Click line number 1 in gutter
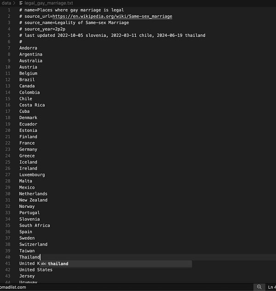The width and height of the screenshot is (276, 291). 9,10
